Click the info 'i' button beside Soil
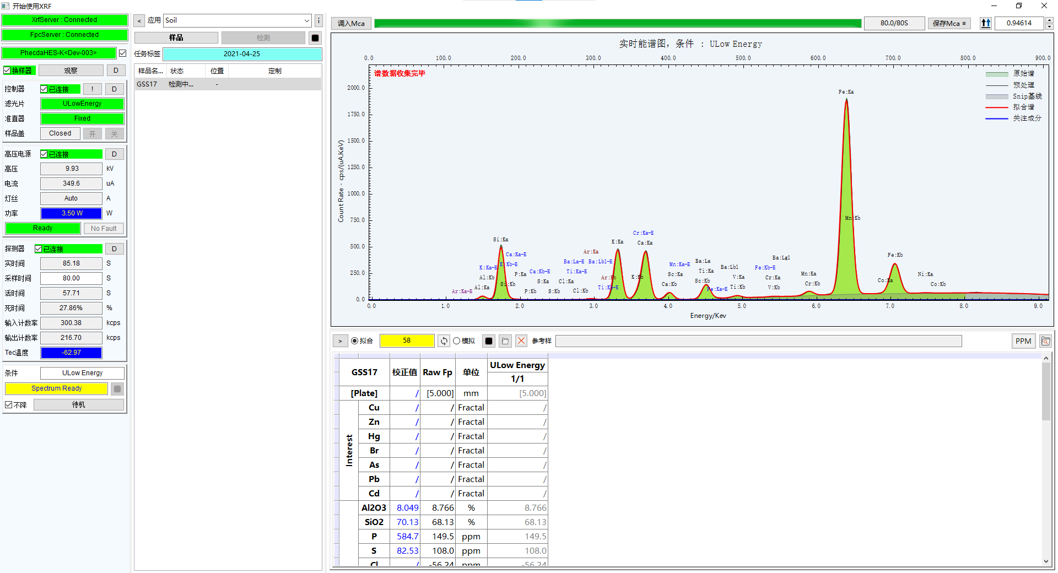The height and width of the screenshot is (573, 1058). (x=319, y=20)
